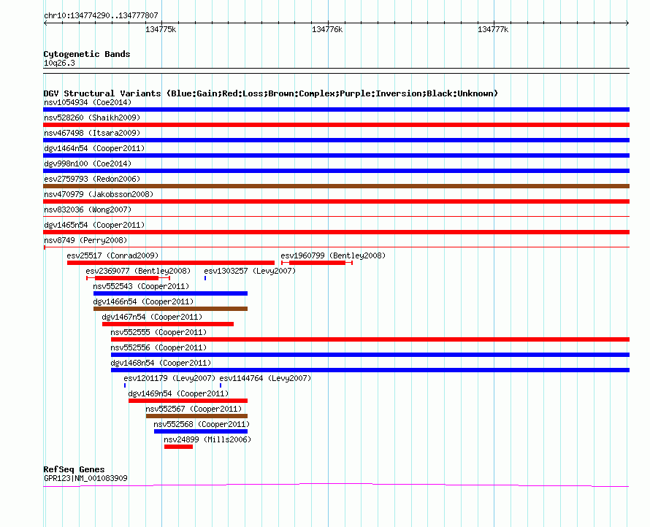Image resolution: width=650 pixels, height=527 pixels.
Task: Click the blue dgv1468n54 variant bar
Action: click(x=370, y=370)
